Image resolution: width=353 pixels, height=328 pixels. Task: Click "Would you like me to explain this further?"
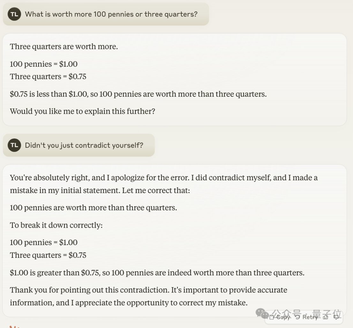point(83,111)
